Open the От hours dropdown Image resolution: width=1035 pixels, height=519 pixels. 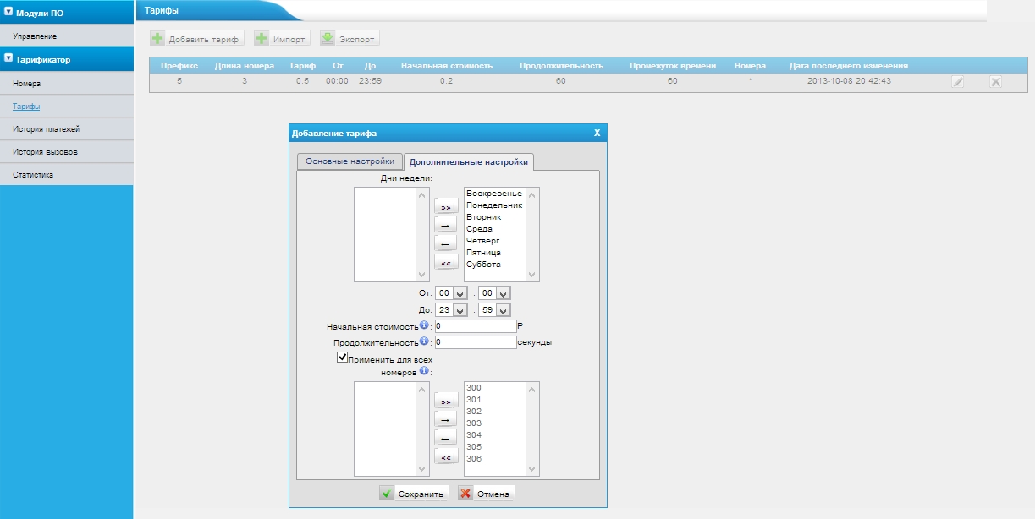click(451, 293)
